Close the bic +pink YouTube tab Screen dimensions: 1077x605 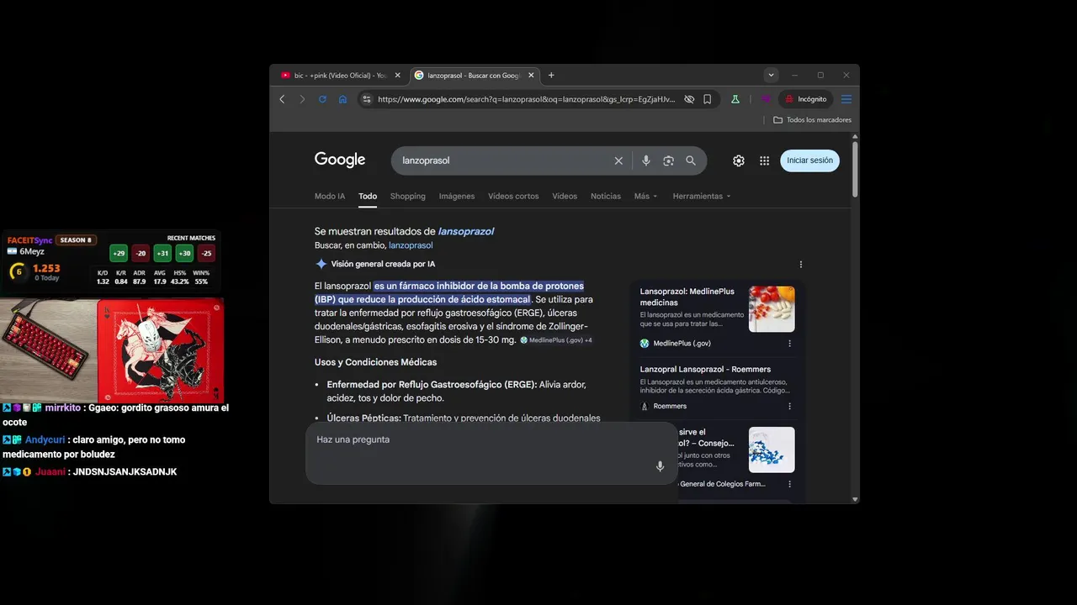click(x=398, y=76)
